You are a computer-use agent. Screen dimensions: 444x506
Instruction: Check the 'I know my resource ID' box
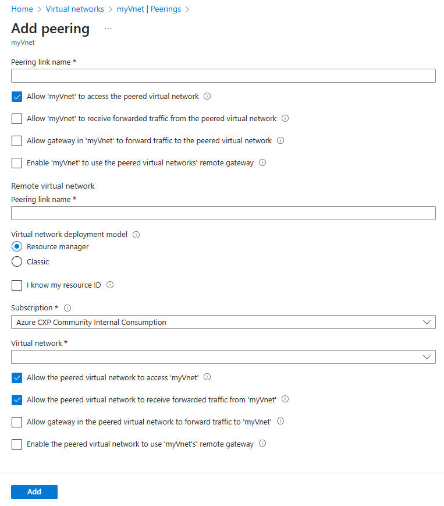tap(17, 285)
